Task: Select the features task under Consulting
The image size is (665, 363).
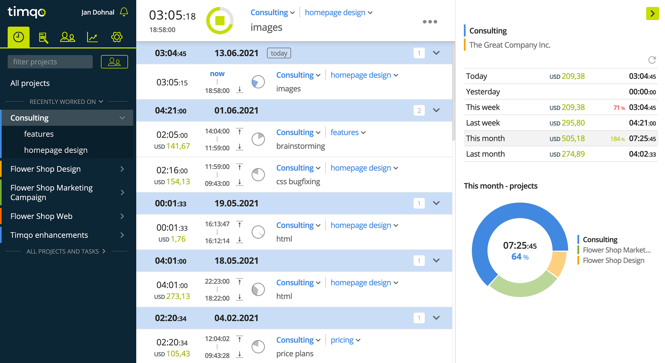Action: [39, 134]
